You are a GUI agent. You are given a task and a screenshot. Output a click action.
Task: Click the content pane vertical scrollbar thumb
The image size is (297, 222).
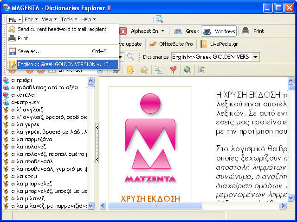click(291, 87)
